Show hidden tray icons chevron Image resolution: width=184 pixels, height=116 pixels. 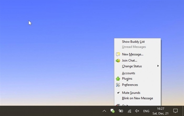coord(104,111)
